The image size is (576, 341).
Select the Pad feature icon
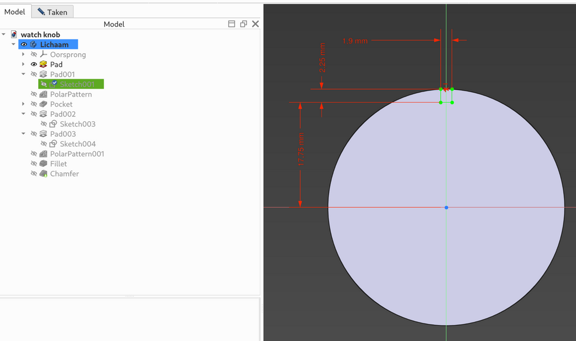point(43,64)
